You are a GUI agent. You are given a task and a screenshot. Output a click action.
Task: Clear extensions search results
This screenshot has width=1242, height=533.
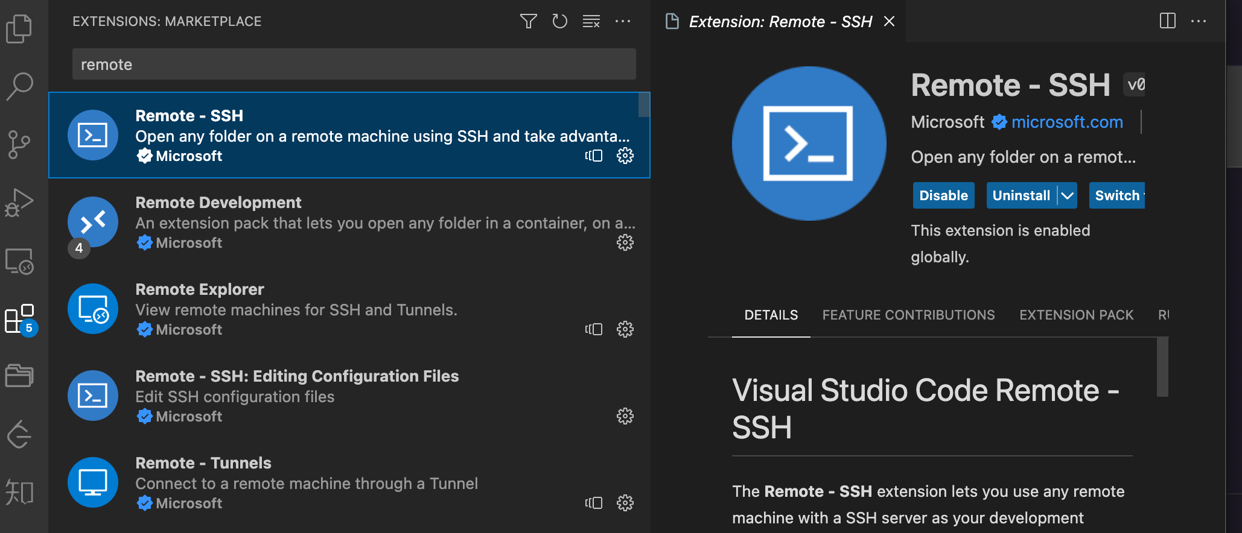pos(591,22)
